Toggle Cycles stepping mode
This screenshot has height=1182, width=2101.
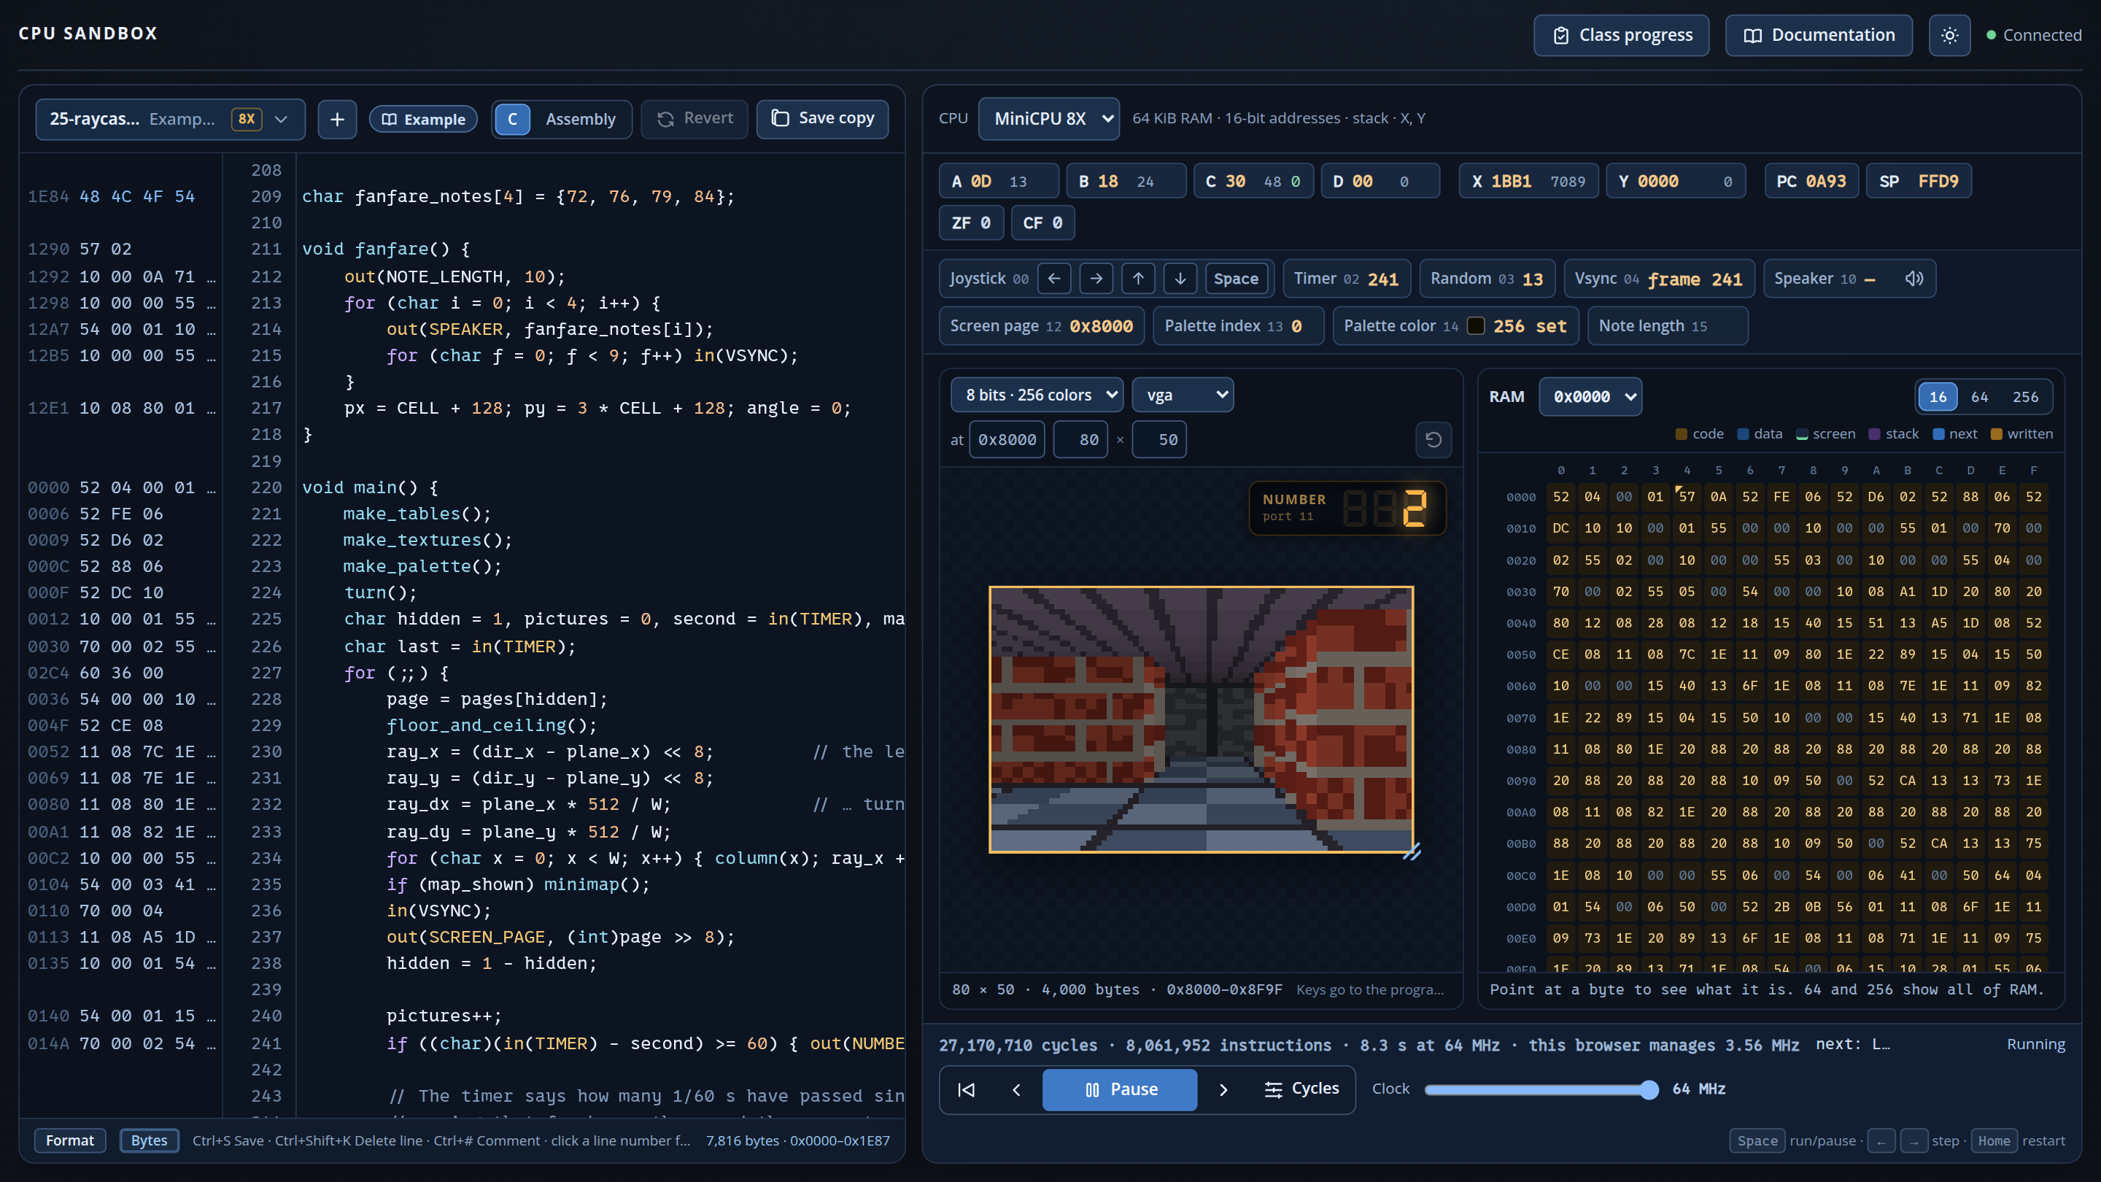1301,1090
